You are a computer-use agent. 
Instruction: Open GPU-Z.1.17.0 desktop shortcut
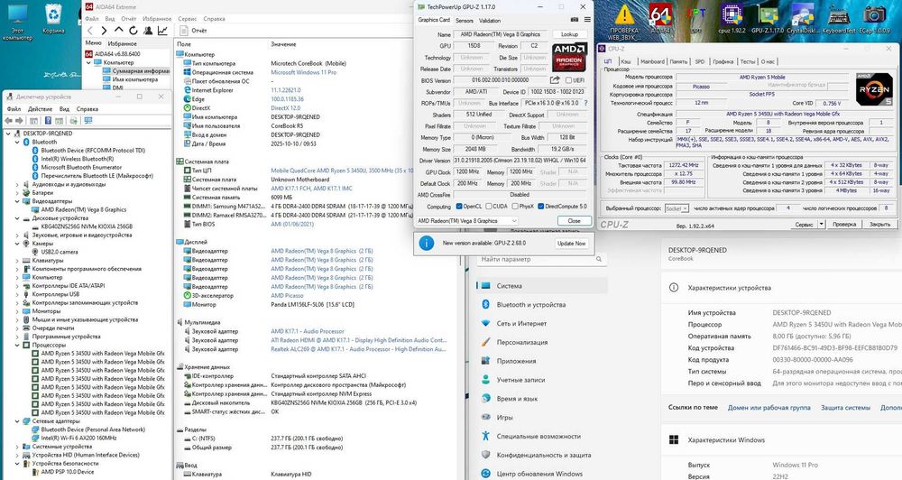pyautogui.click(x=768, y=18)
